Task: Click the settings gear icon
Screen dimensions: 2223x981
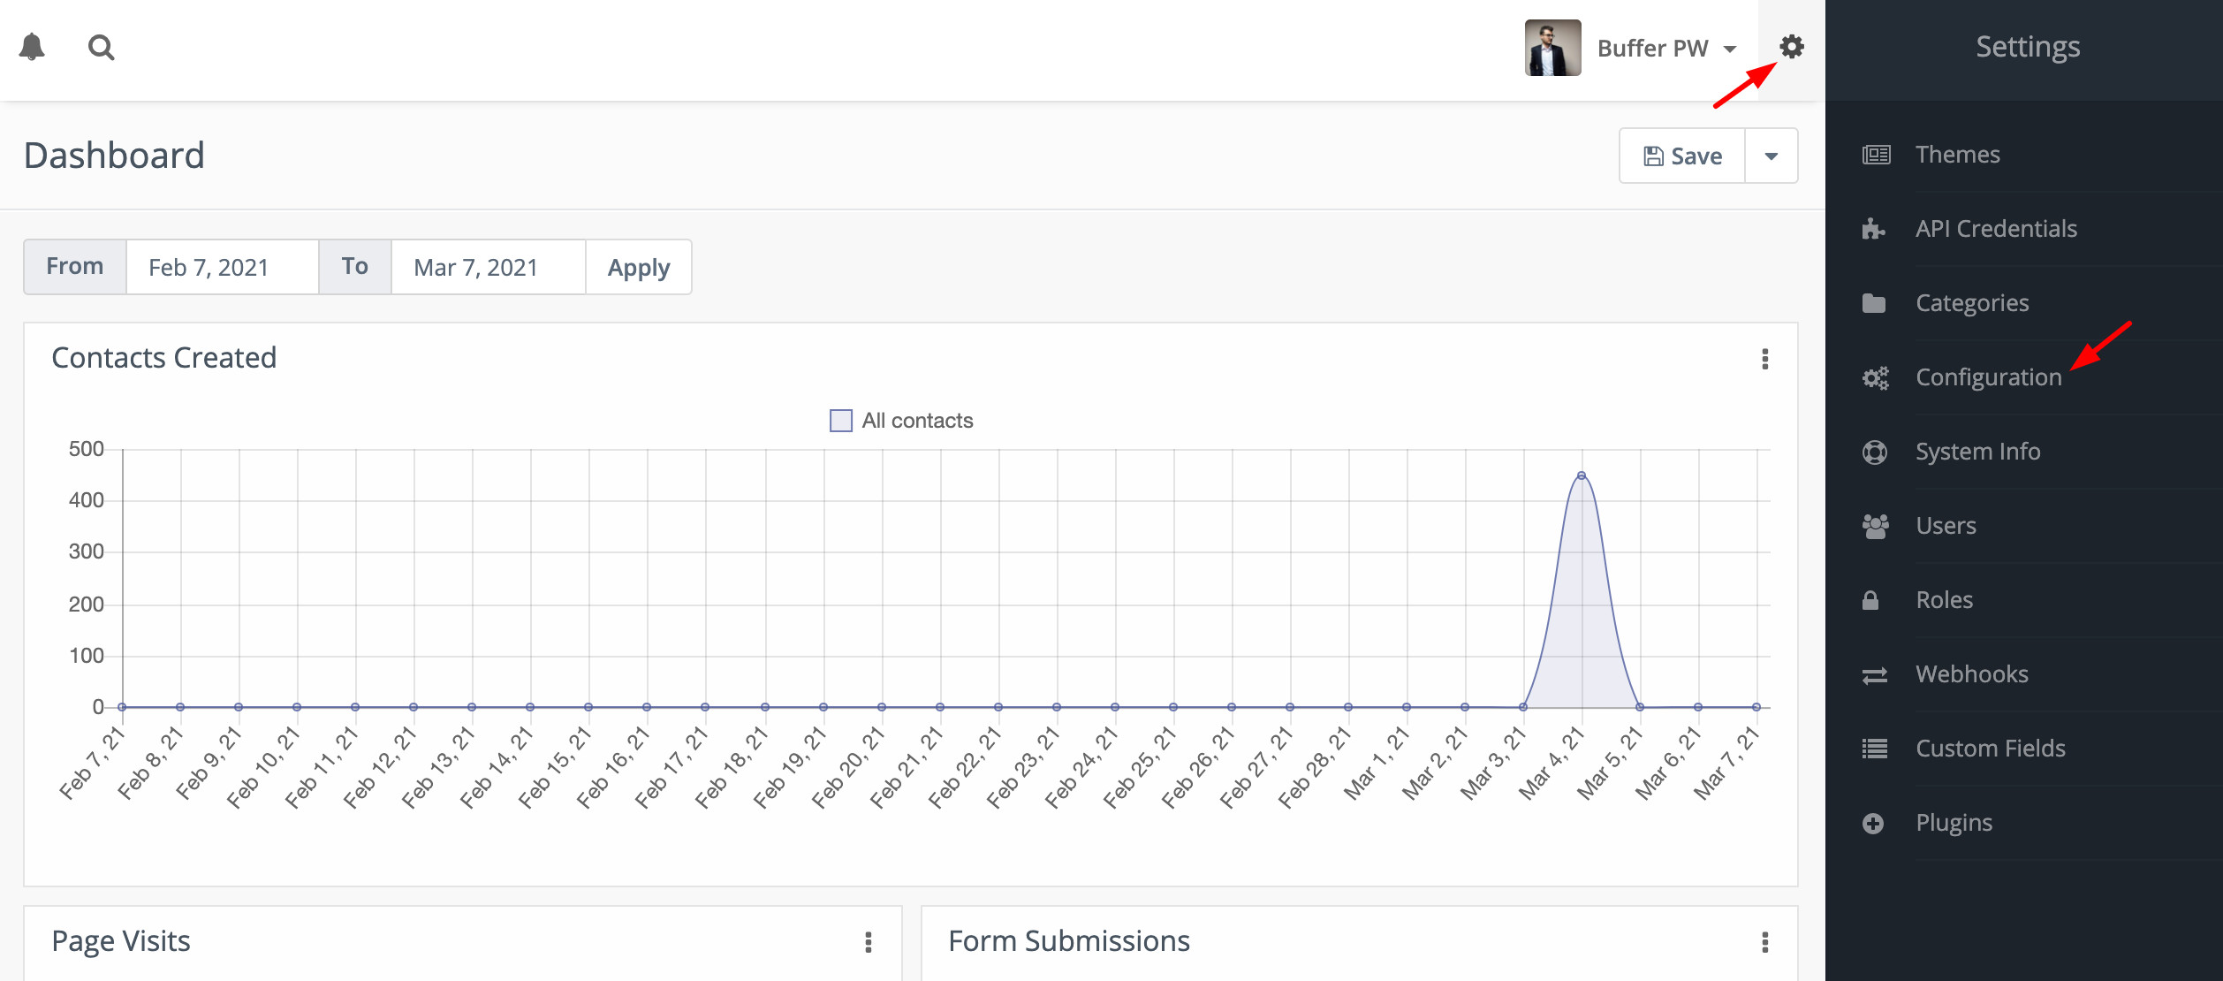Action: click(x=1791, y=47)
